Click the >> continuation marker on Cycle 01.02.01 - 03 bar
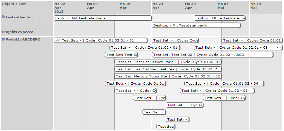 click(x=278, y=48)
